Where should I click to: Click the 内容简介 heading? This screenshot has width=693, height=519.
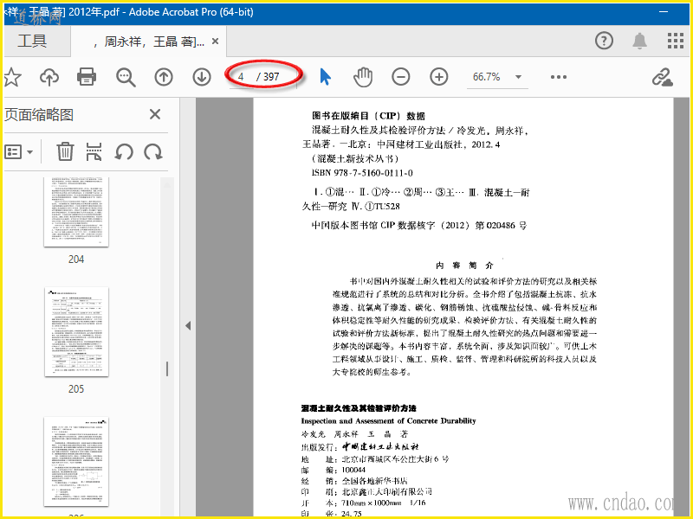coord(464,266)
